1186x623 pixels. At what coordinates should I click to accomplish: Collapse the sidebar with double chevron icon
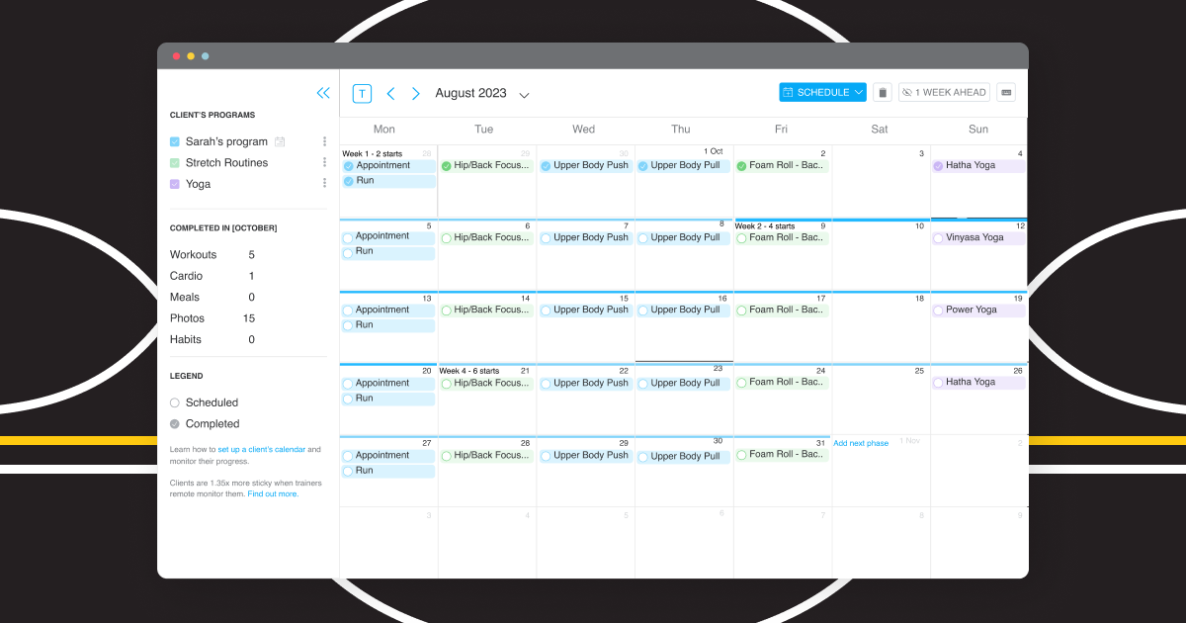[323, 93]
